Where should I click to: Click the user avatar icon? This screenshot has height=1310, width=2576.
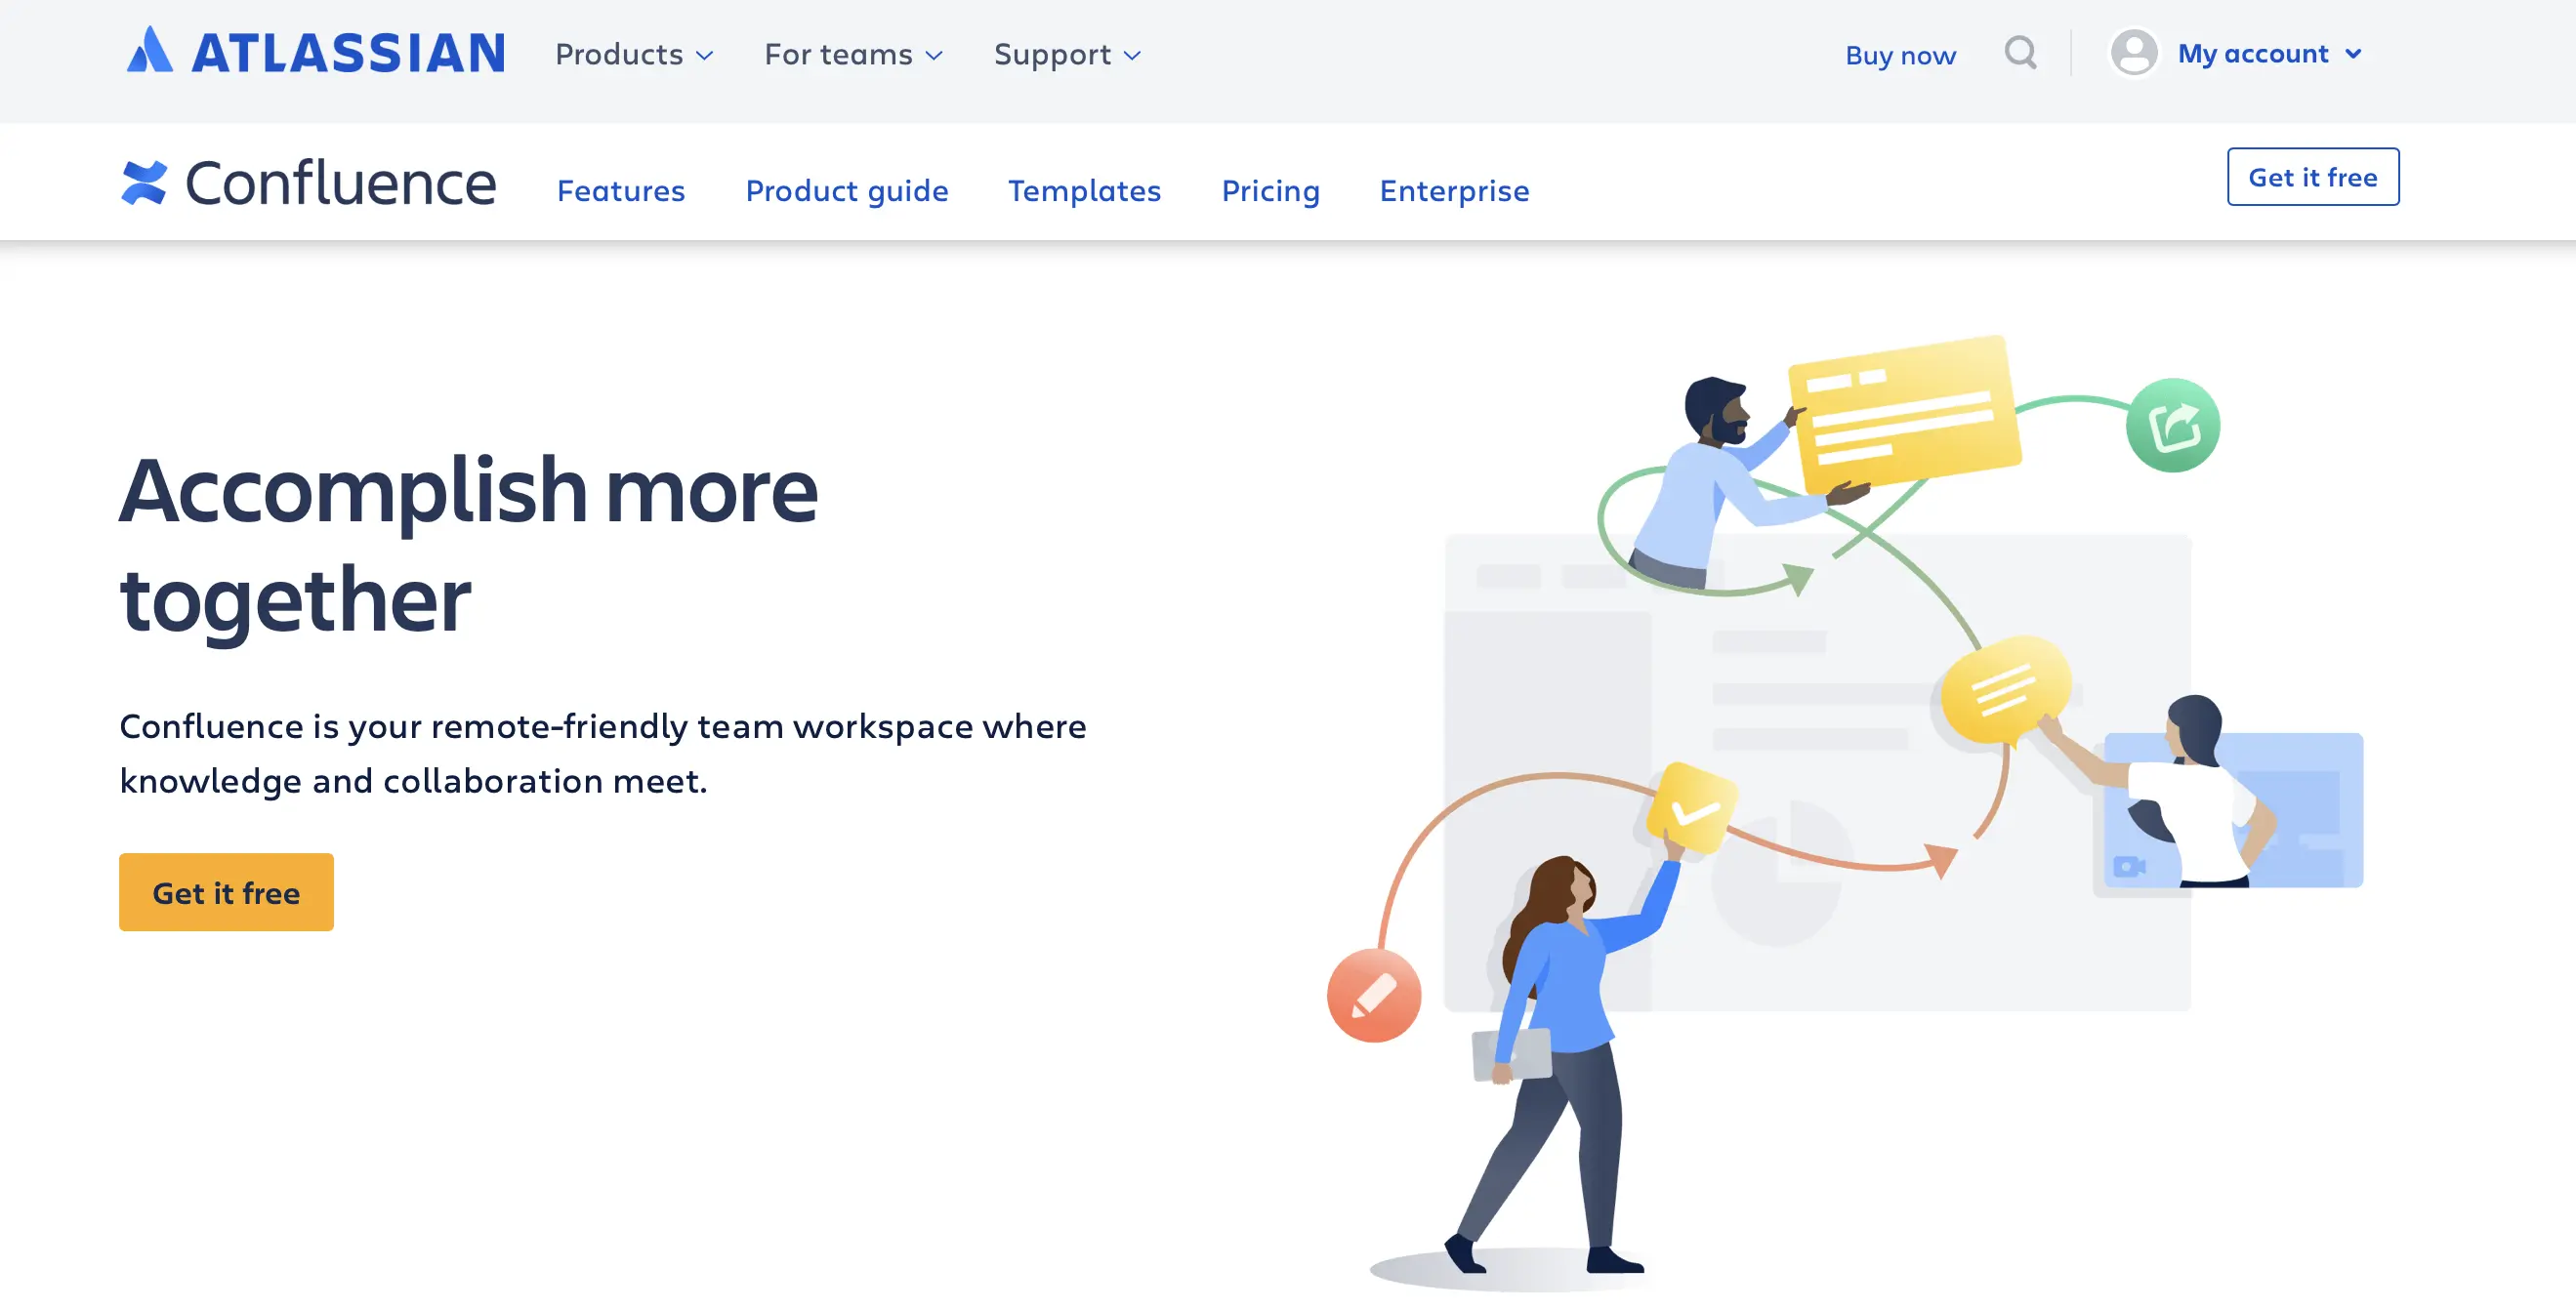2133,53
